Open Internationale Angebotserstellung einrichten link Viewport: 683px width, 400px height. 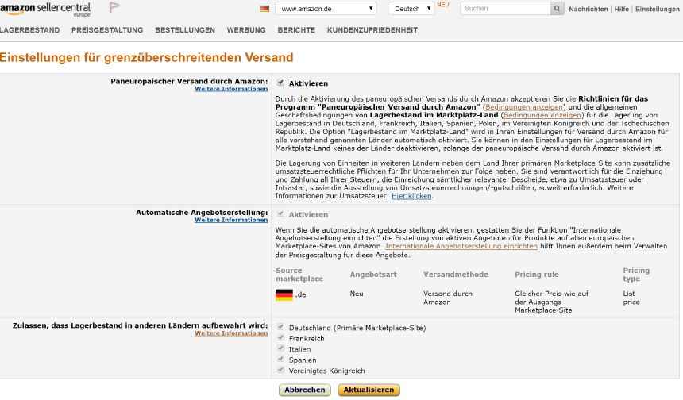461,246
